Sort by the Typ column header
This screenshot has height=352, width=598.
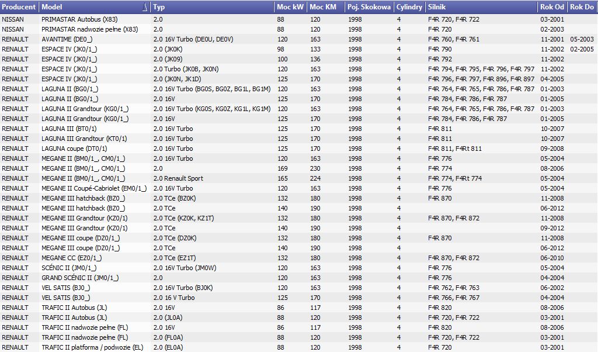pyautogui.click(x=212, y=7)
